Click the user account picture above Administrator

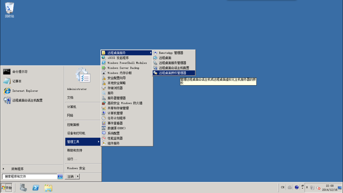(83, 75)
